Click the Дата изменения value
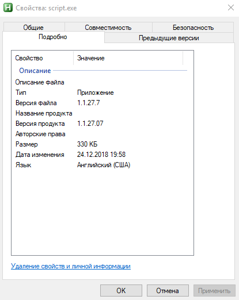 click(x=101, y=155)
